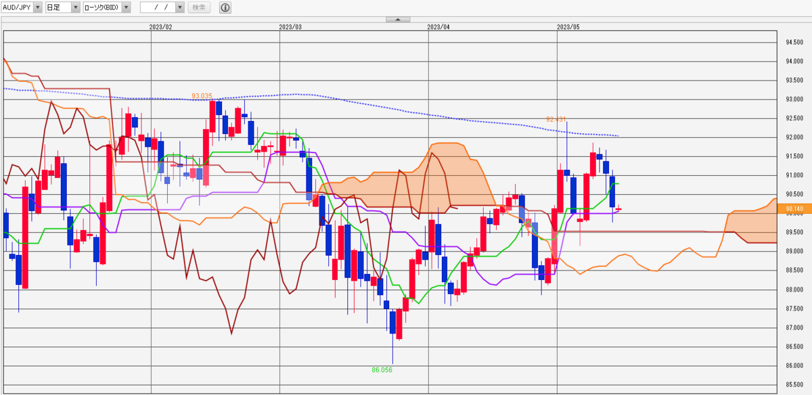Click the 88.000 price axis label
Screen dimensions: 812x395
click(x=794, y=289)
